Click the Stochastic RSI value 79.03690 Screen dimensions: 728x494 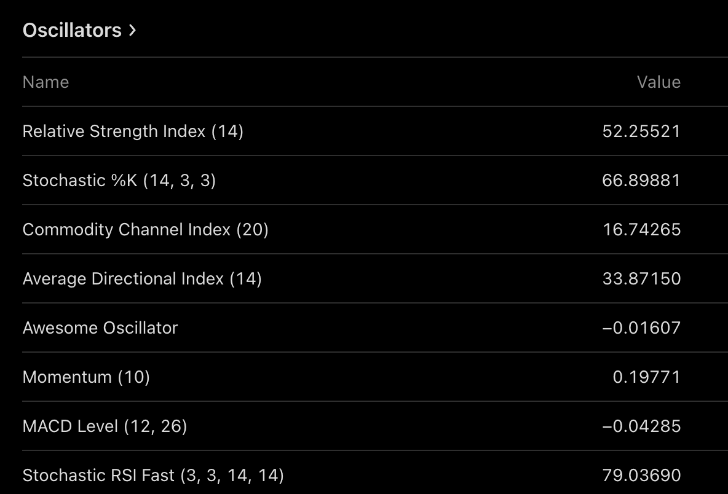point(641,476)
